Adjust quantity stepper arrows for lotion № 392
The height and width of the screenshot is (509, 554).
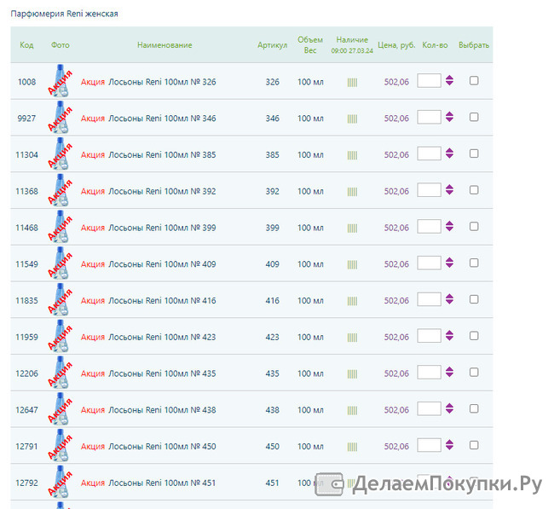pyautogui.click(x=449, y=189)
